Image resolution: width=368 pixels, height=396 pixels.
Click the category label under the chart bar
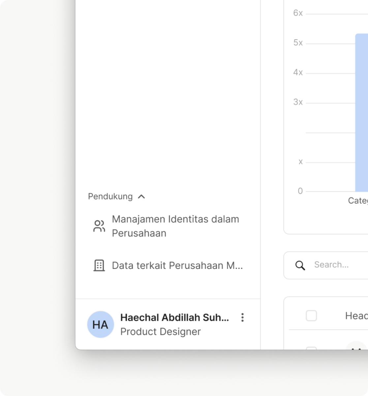click(x=358, y=201)
